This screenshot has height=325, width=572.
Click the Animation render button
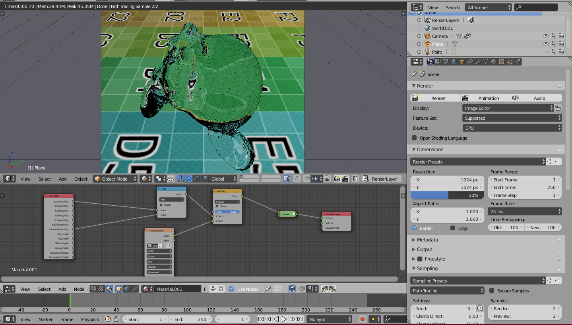point(486,98)
